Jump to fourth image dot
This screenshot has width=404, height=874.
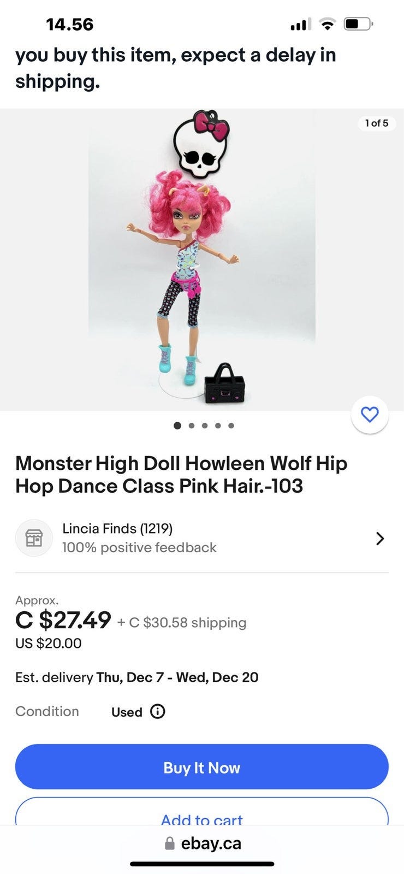[x=218, y=426]
